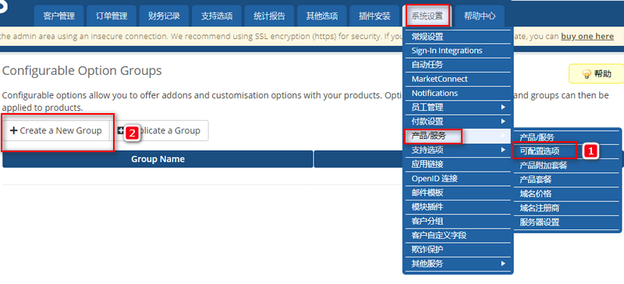Open 邮件模板 from the settings menu
This screenshot has width=624, height=284.
(458, 193)
